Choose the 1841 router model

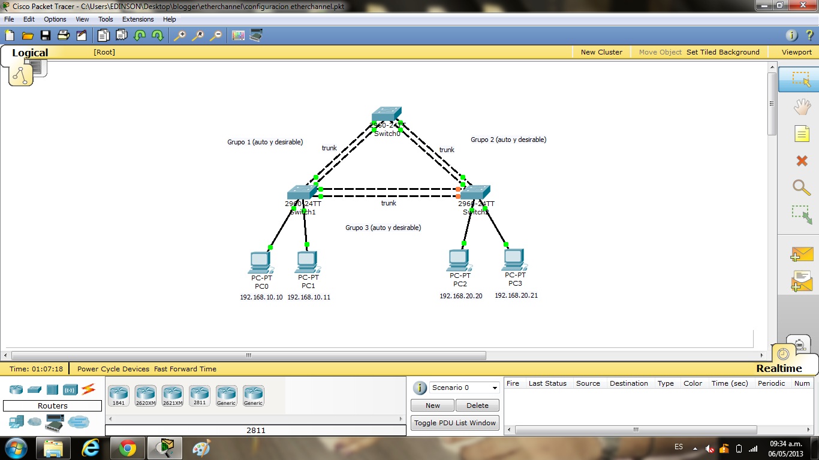[x=118, y=394]
